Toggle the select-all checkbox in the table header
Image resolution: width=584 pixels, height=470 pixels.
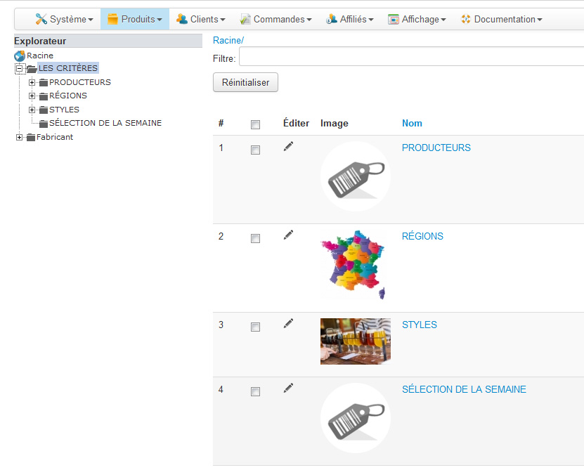point(256,125)
